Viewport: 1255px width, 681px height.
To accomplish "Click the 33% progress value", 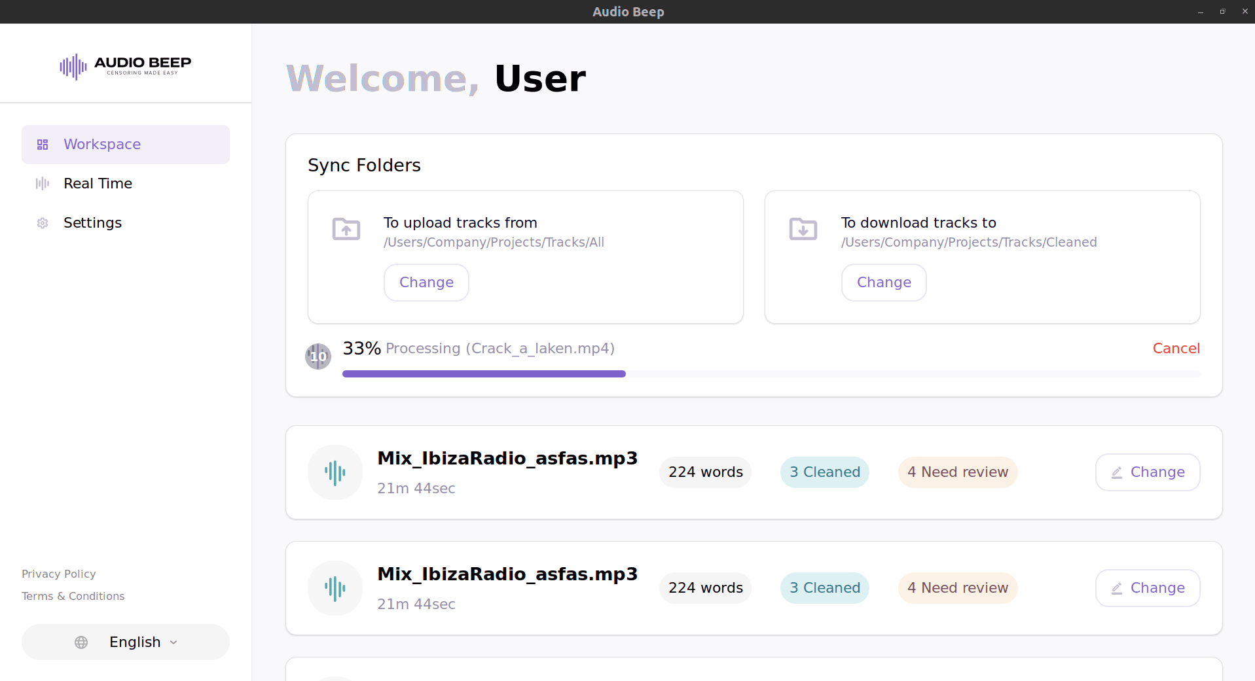I will (362, 349).
